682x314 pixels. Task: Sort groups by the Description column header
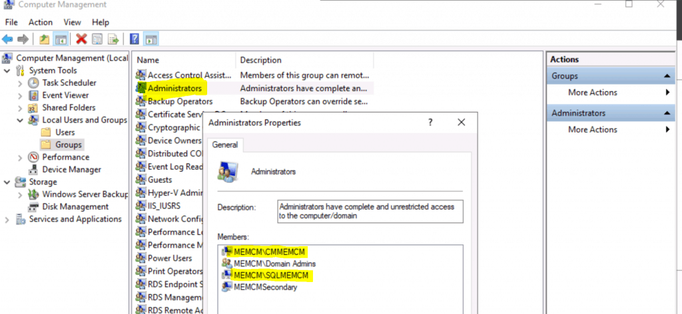tap(304, 60)
